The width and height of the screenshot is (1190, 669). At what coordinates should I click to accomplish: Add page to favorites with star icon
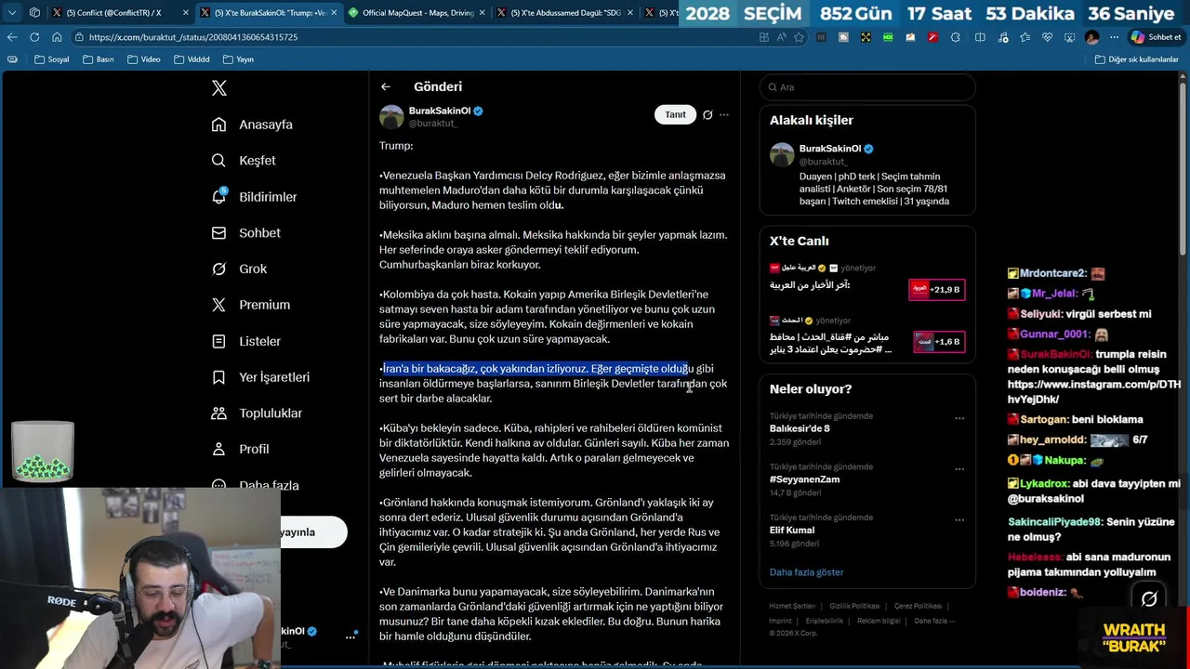coord(799,37)
